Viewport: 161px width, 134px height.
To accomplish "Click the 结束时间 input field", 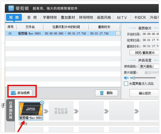I will click(x=151, y=40).
